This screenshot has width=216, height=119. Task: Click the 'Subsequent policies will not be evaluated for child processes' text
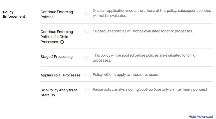(143, 31)
